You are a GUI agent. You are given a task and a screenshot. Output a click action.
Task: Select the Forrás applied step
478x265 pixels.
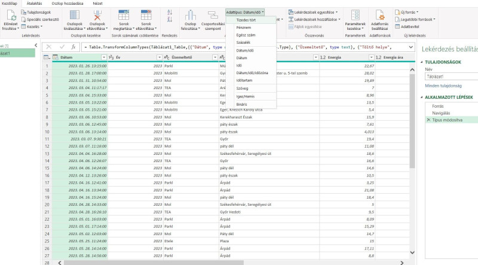(x=438, y=106)
